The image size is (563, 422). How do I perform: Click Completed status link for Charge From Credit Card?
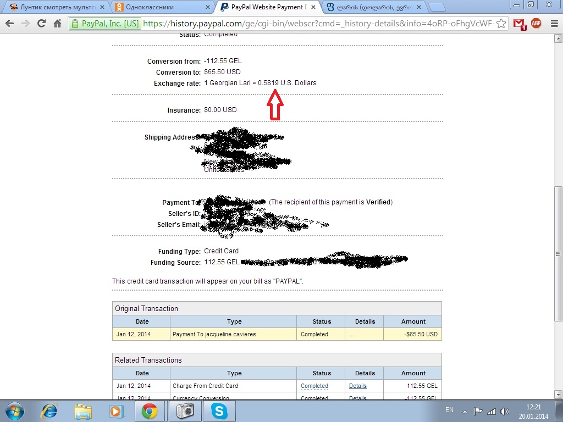coord(314,386)
